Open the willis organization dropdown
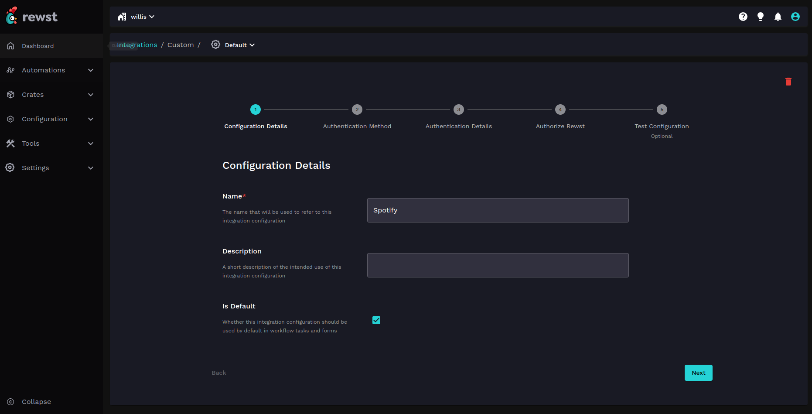This screenshot has width=812, height=414. pos(136,17)
